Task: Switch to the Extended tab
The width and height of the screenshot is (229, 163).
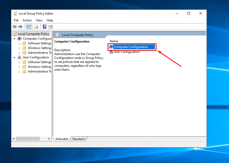Action: tap(62, 139)
